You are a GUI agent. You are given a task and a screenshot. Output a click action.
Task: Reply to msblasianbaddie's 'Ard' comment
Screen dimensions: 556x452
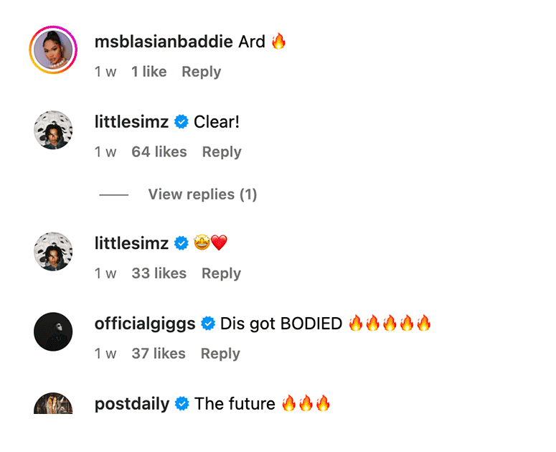tap(201, 72)
